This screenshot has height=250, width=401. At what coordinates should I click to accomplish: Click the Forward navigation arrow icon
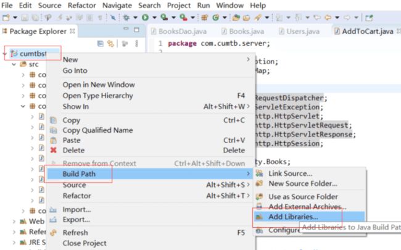click(x=347, y=17)
